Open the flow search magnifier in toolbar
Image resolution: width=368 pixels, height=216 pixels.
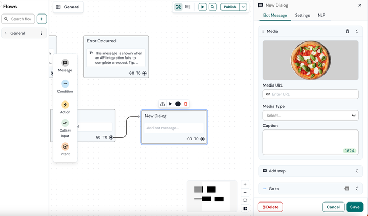[213, 7]
